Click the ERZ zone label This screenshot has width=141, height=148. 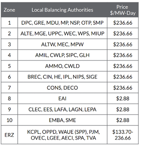pos(9,135)
